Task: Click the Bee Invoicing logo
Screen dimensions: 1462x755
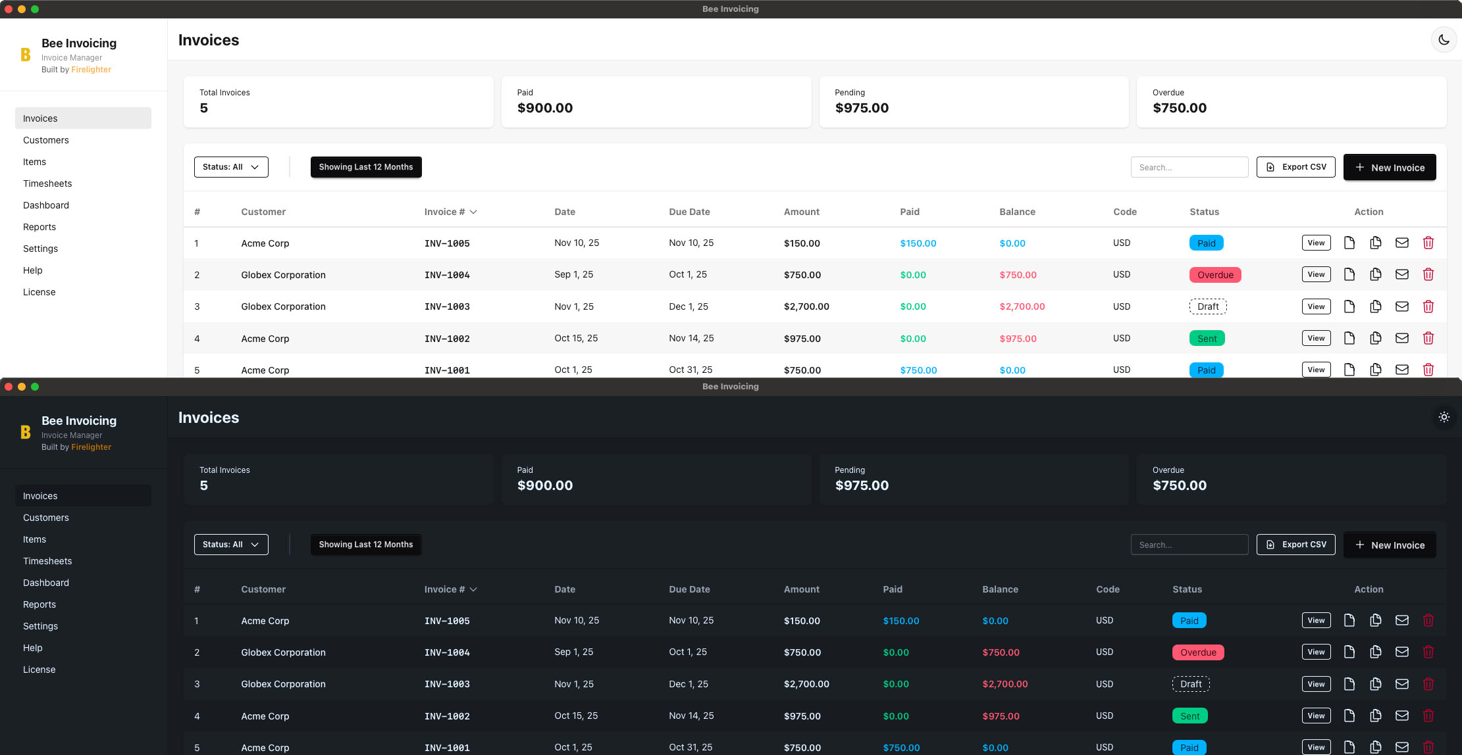Action: [x=26, y=55]
